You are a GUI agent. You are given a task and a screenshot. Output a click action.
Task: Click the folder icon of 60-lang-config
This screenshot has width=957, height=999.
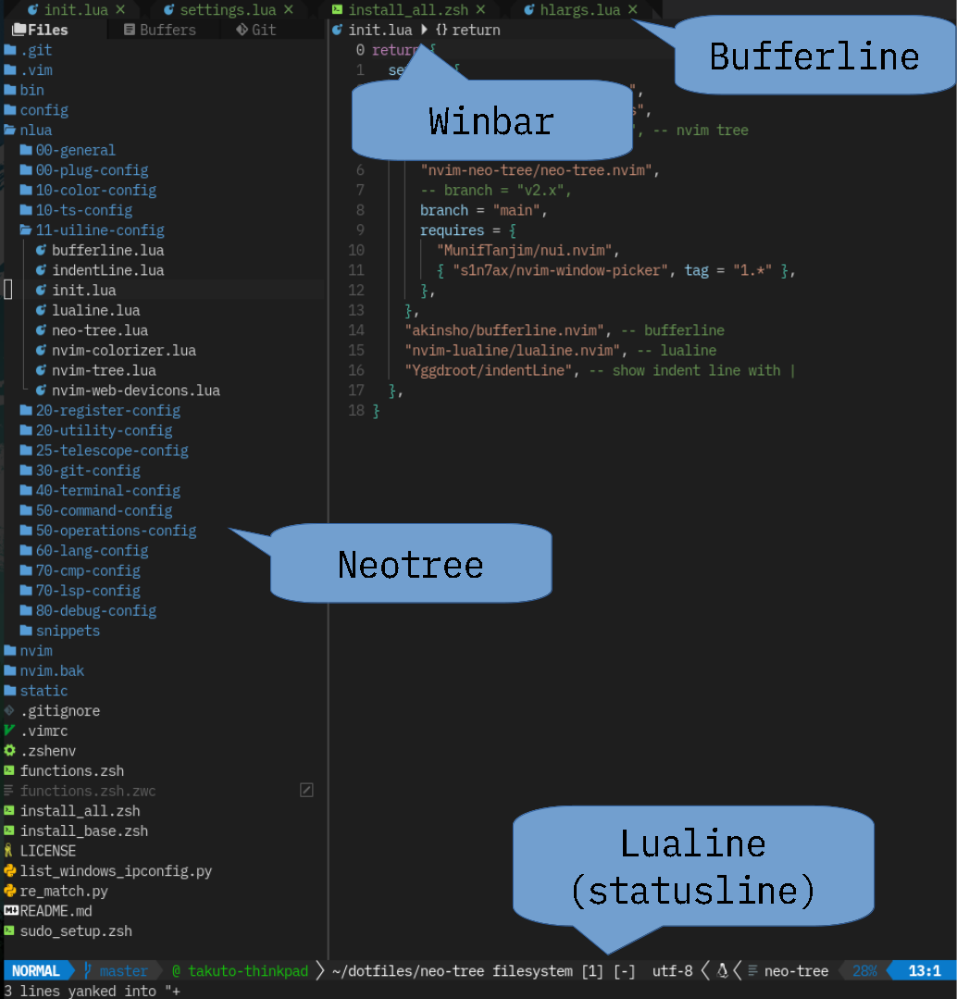click(x=26, y=551)
